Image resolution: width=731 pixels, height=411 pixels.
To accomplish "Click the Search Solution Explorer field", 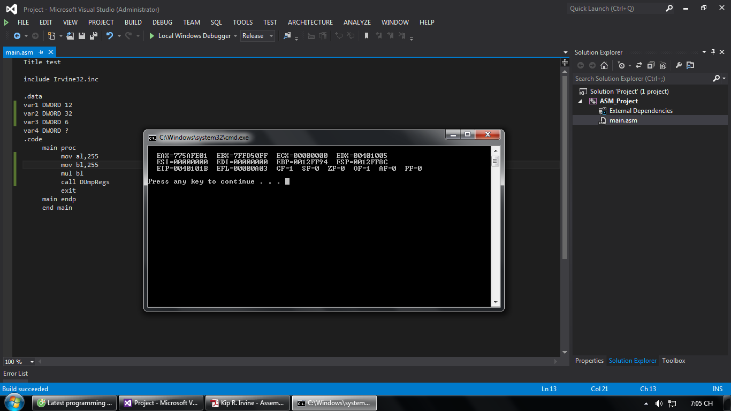I will pos(642,79).
